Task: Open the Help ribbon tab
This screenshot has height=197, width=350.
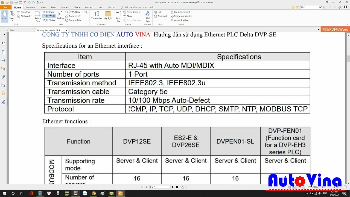Action: (101, 7)
